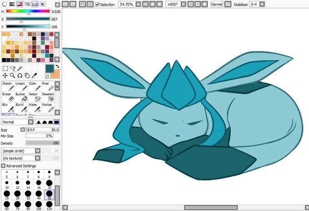
Task: Click the Undo button in the toolbar
Action: [65, 4]
